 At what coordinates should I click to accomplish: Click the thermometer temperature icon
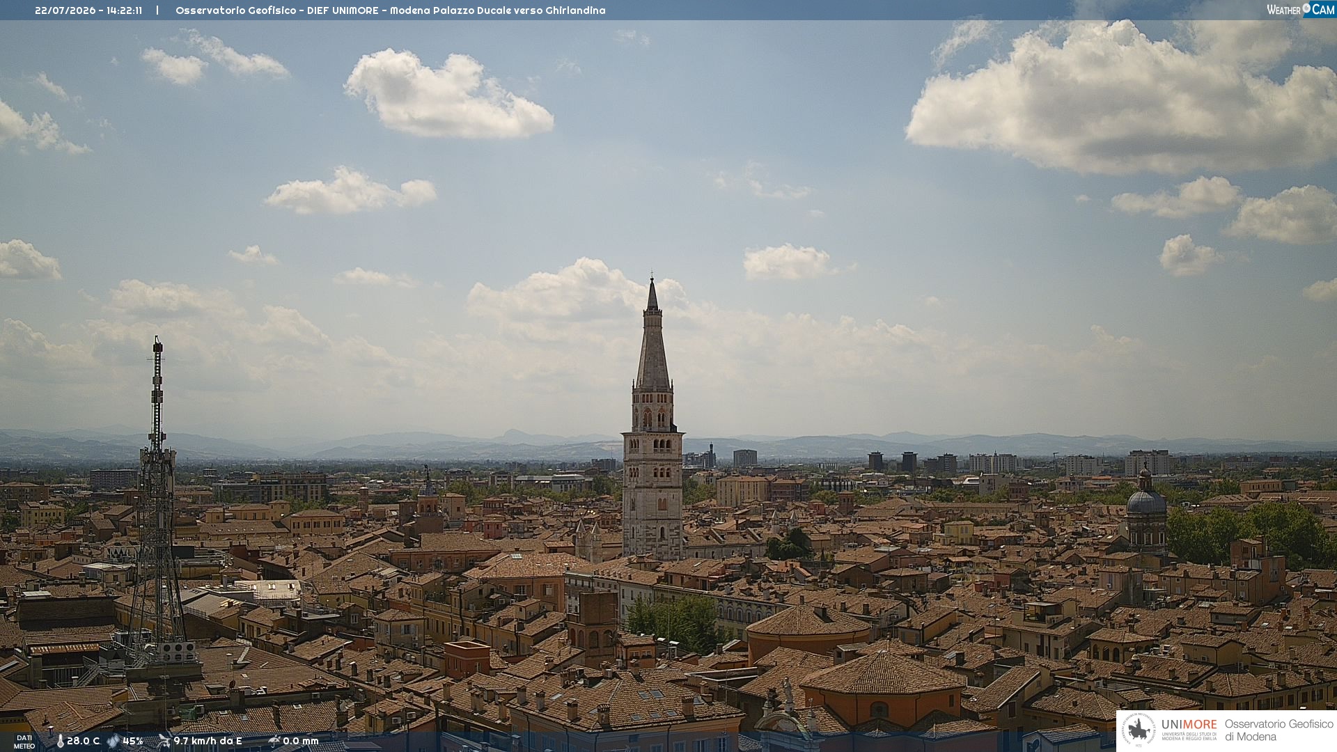60,741
